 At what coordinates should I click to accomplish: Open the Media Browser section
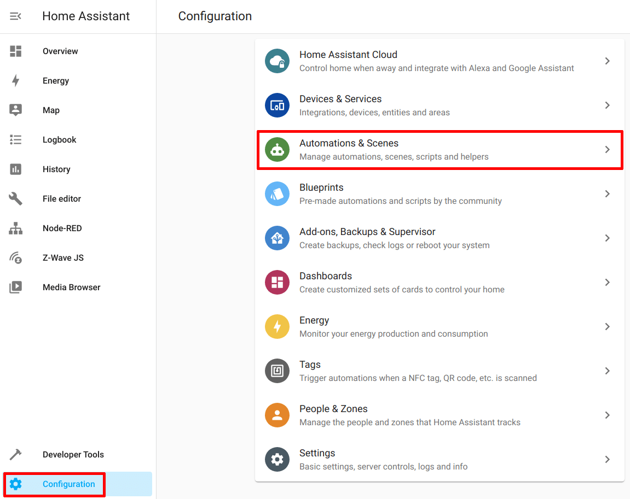71,287
